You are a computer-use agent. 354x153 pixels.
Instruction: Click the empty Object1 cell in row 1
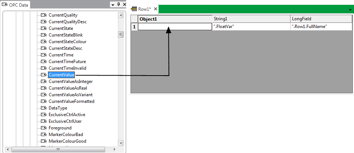175,27
